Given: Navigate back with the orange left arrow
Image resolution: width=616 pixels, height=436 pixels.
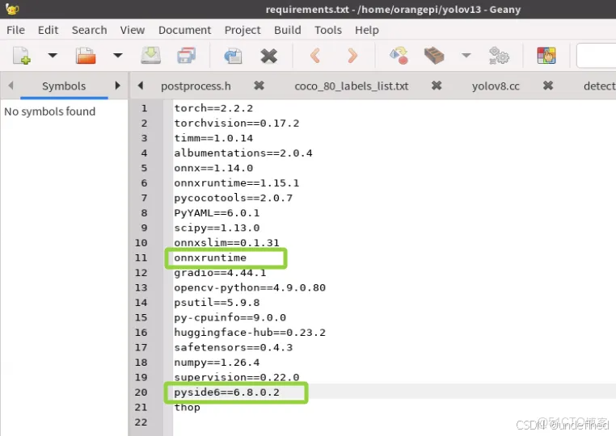Looking at the screenshot, I should [315, 56].
